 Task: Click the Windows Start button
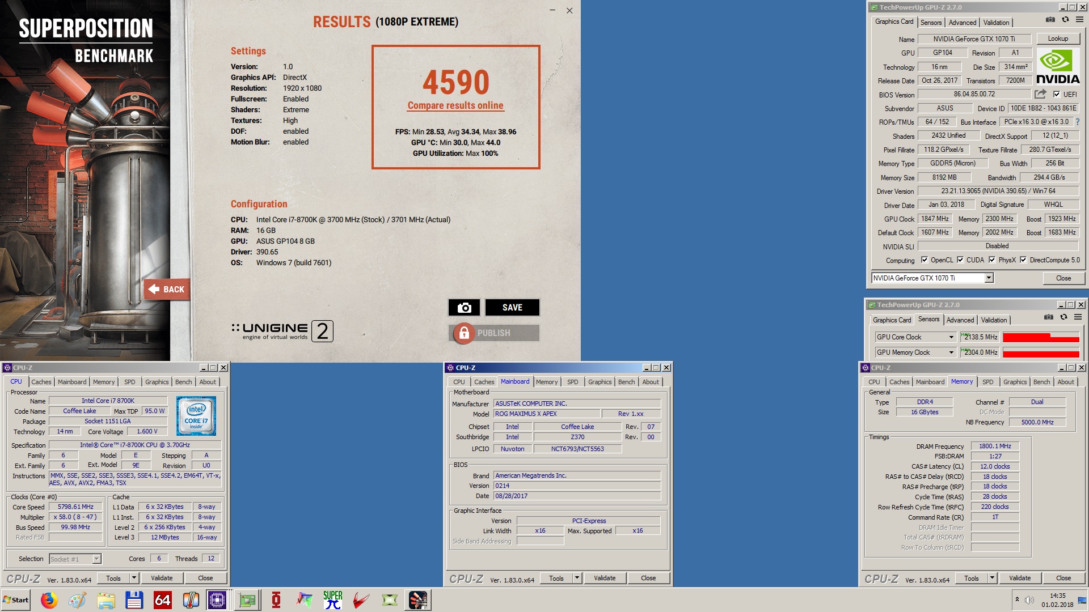[16, 600]
